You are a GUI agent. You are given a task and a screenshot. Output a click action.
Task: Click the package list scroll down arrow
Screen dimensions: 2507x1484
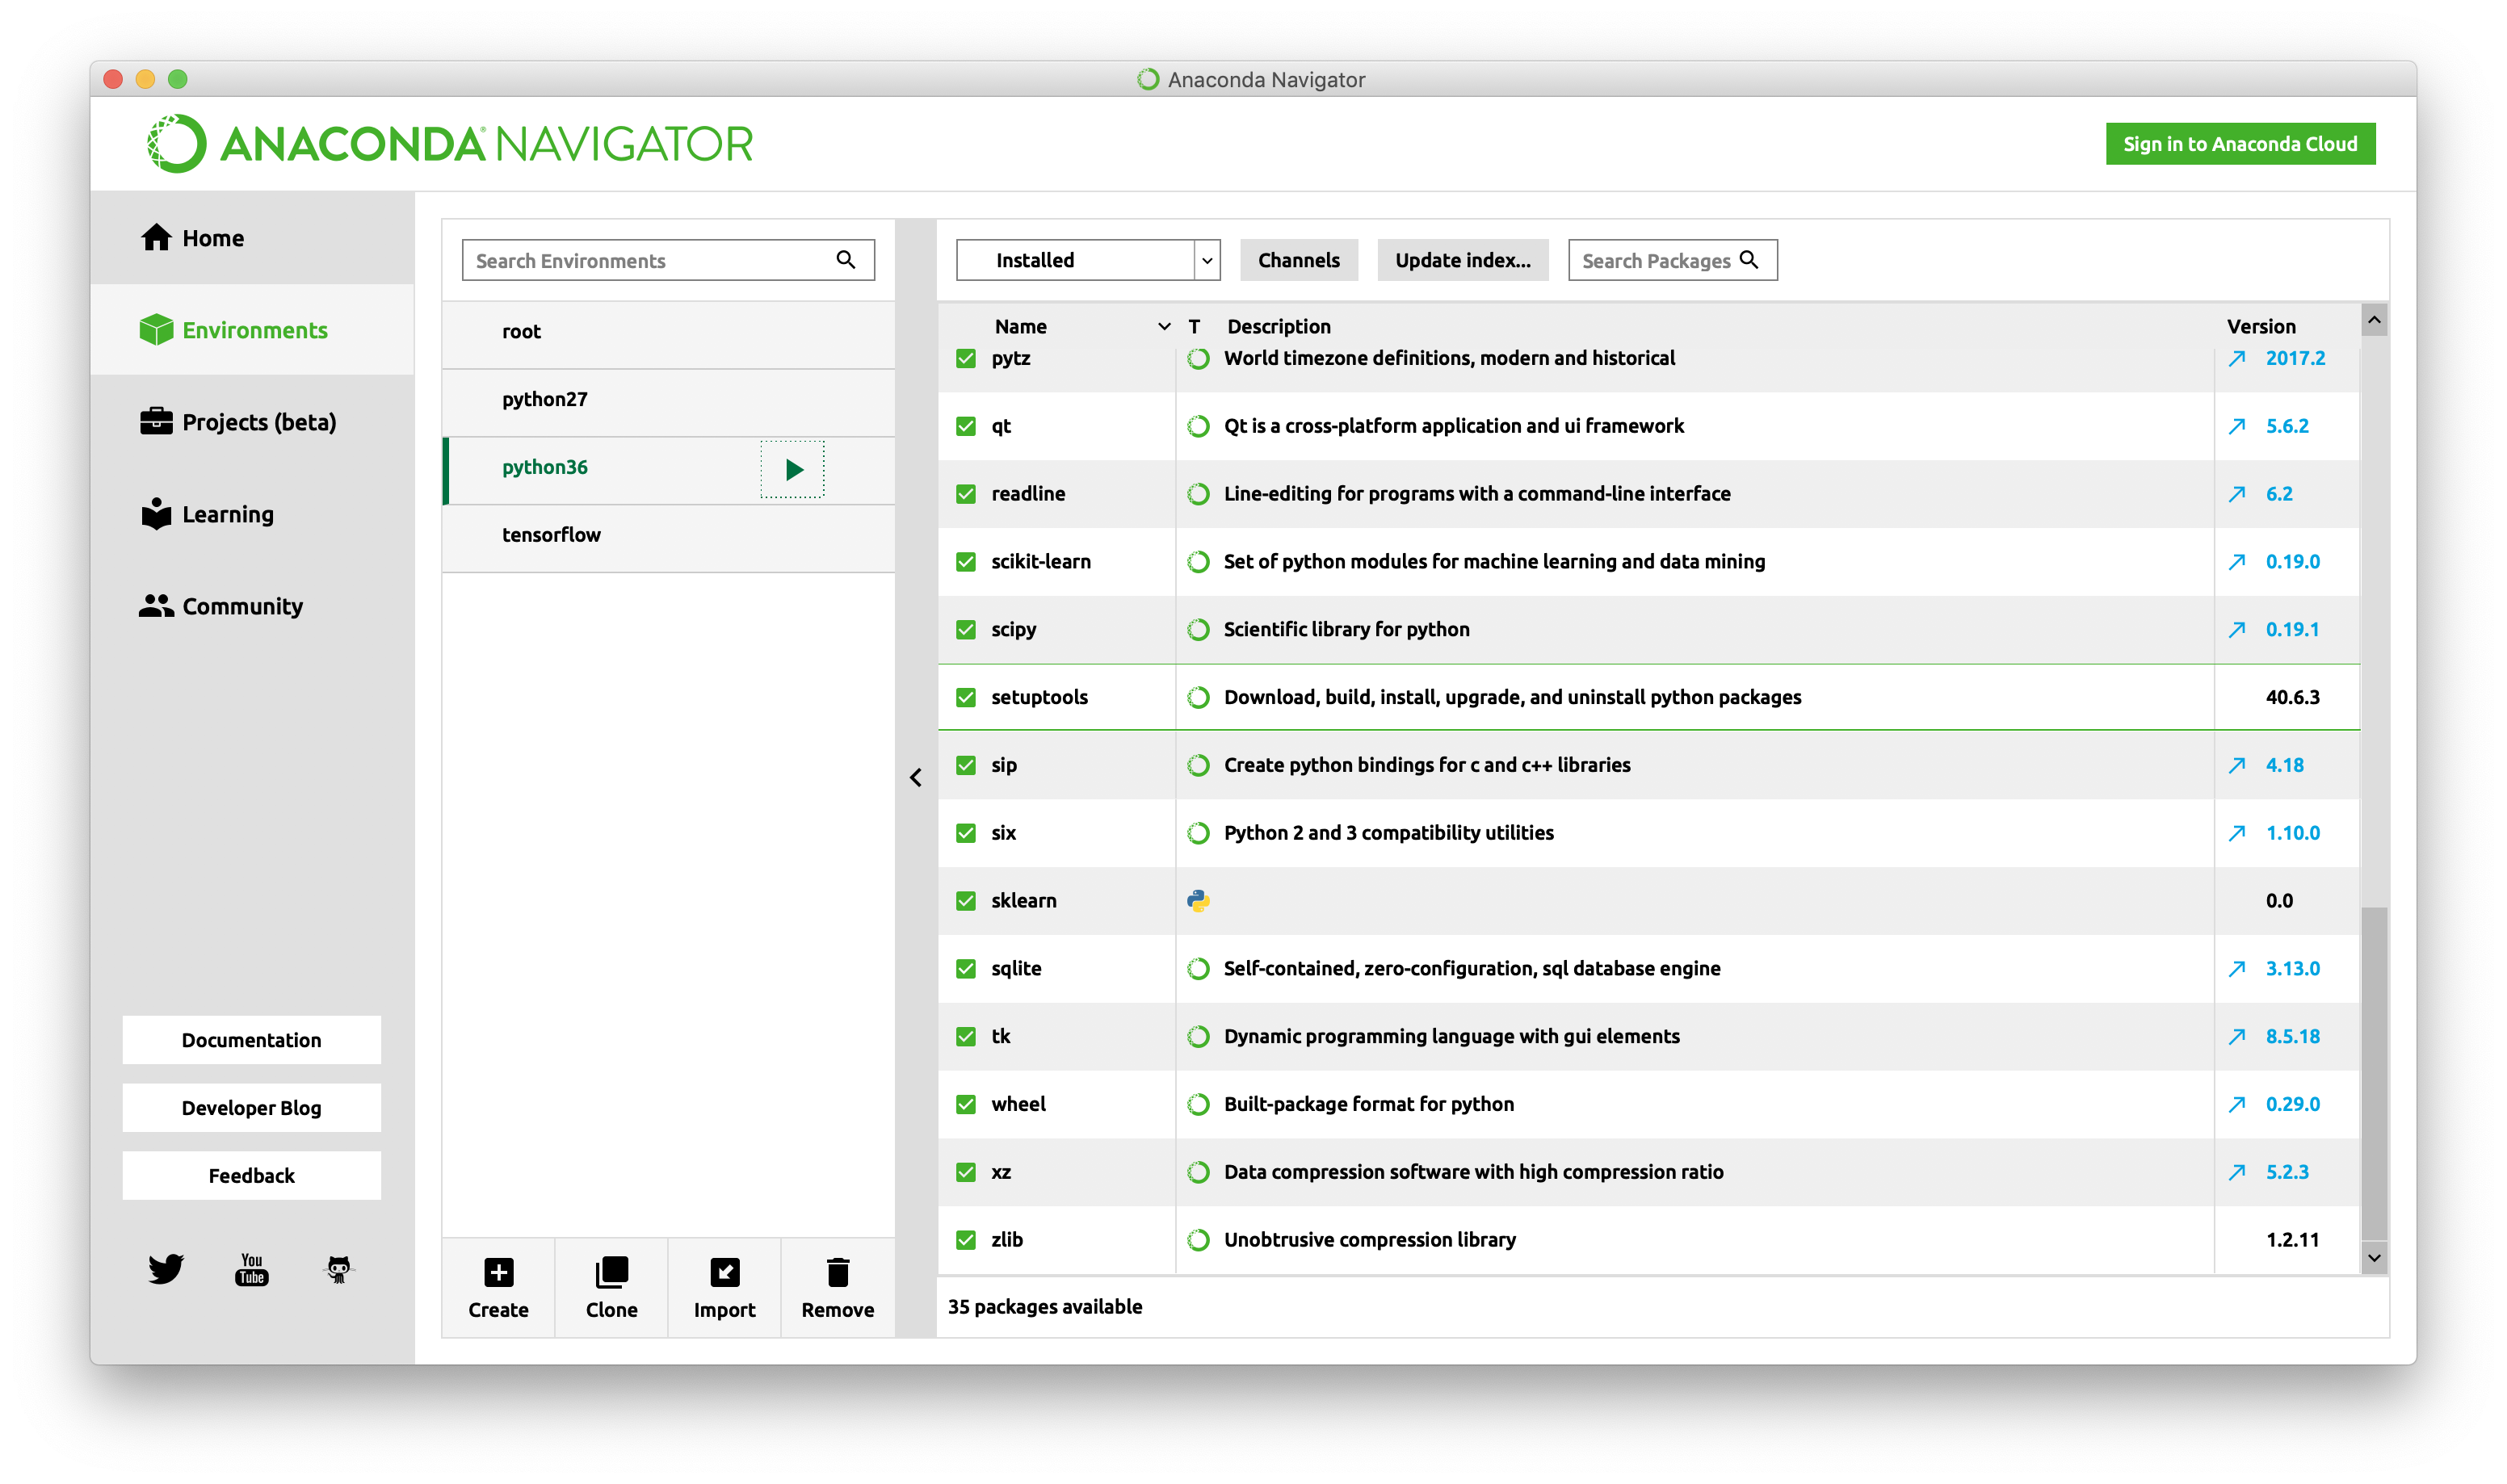click(2374, 1259)
